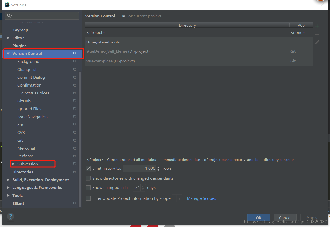Open the Manage Scopes link
This screenshot has height=227, width=330.
pos(202,198)
